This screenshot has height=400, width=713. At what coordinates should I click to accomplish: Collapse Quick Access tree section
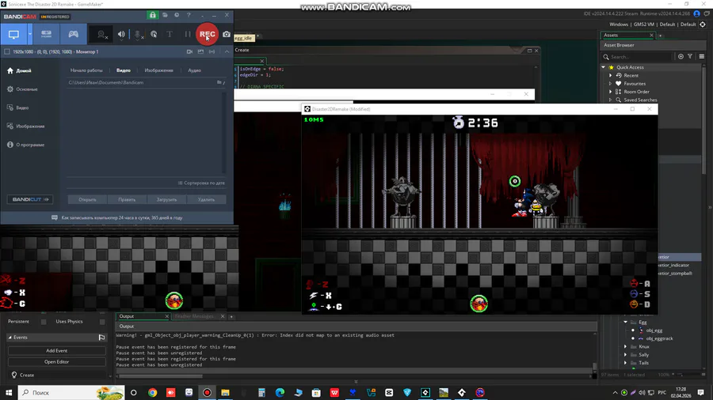pos(604,67)
